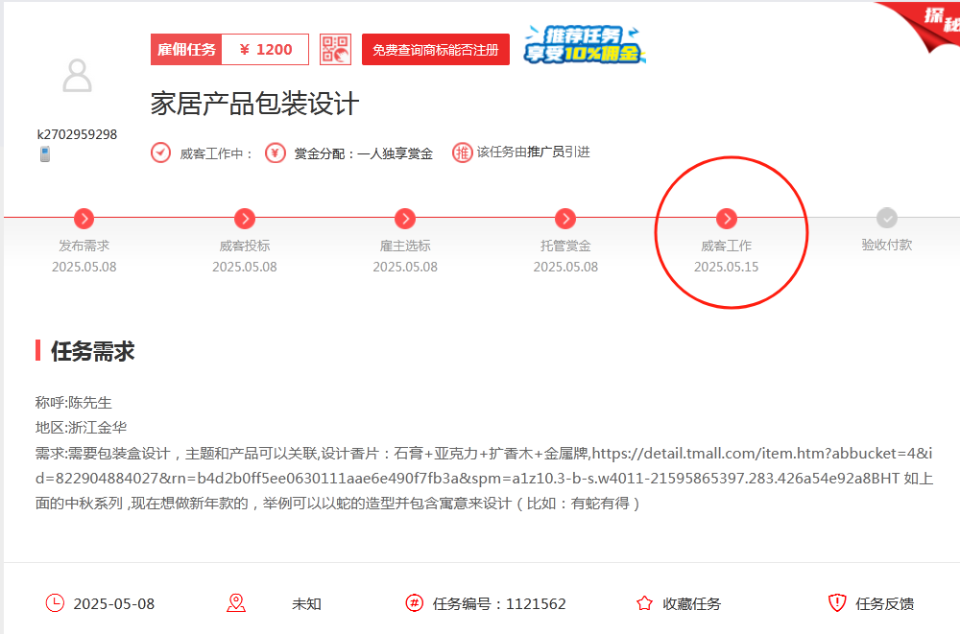The image size is (960, 634).
Task: Select the 托管赏金 step marker
Action: (x=565, y=219)
